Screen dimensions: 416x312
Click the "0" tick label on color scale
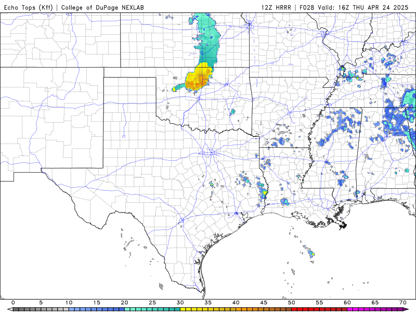click(x=14, y=303)
